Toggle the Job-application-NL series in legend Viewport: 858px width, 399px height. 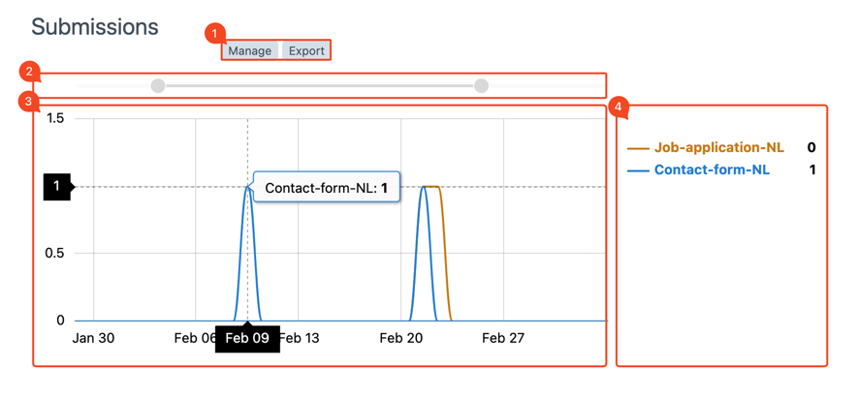[718, 147]
